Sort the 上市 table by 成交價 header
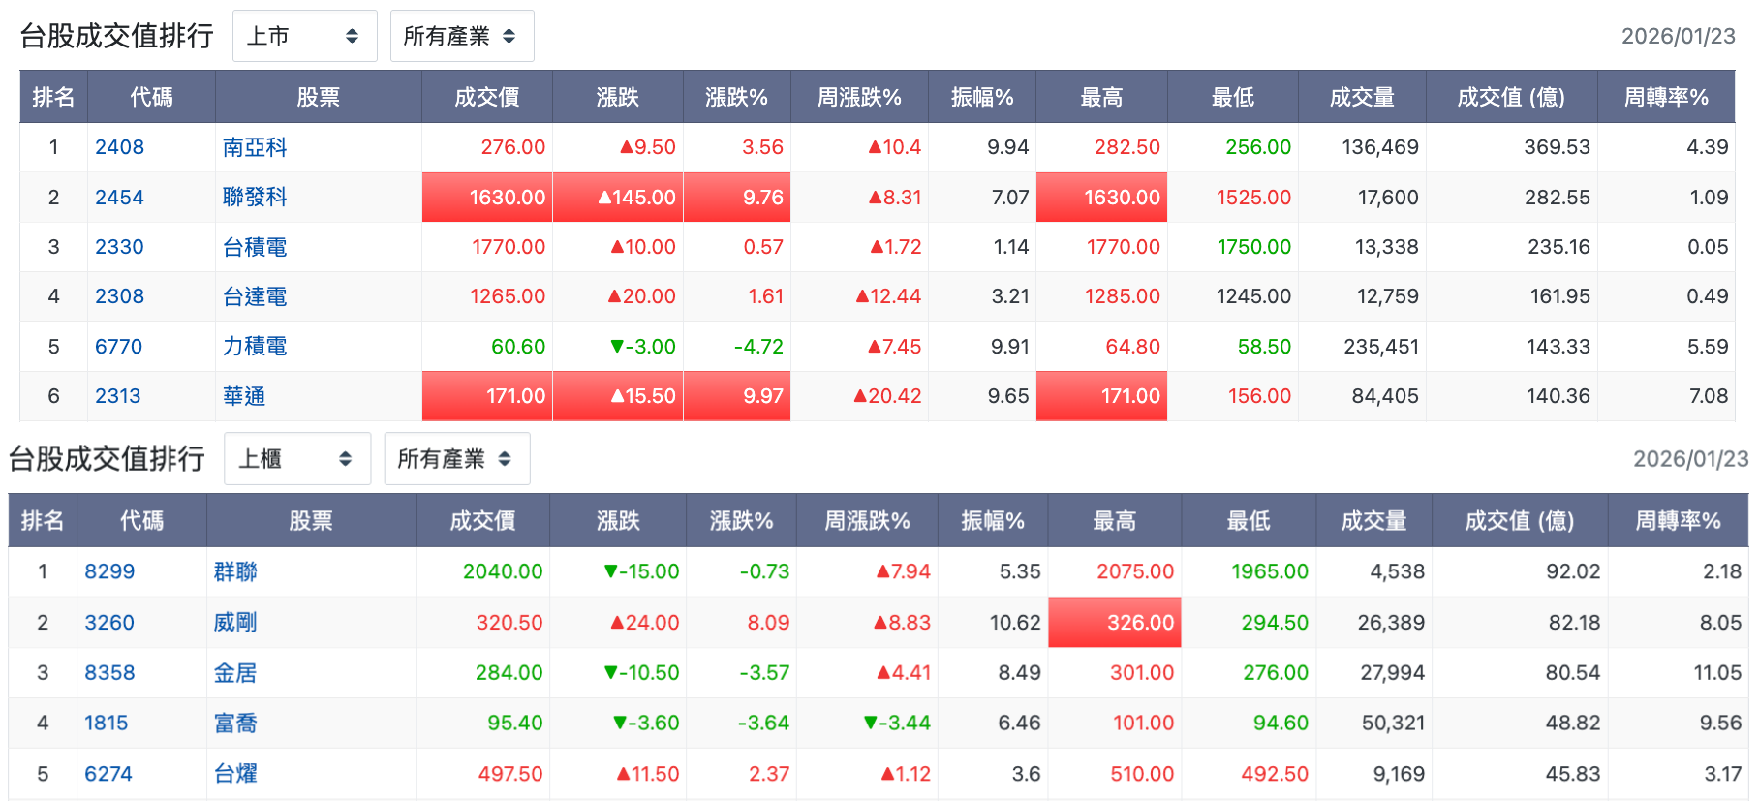 (x=487, y=97)
